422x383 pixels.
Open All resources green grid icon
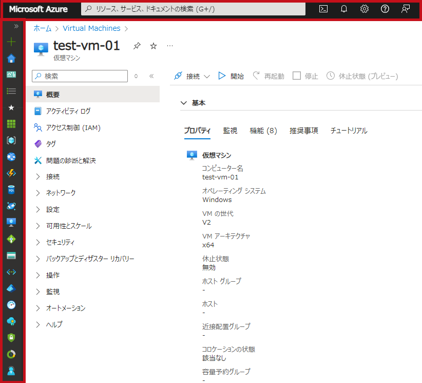11,124
